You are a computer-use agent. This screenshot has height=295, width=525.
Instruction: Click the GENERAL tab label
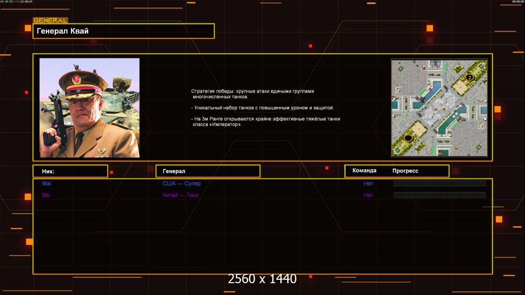[x=50, y=21]
